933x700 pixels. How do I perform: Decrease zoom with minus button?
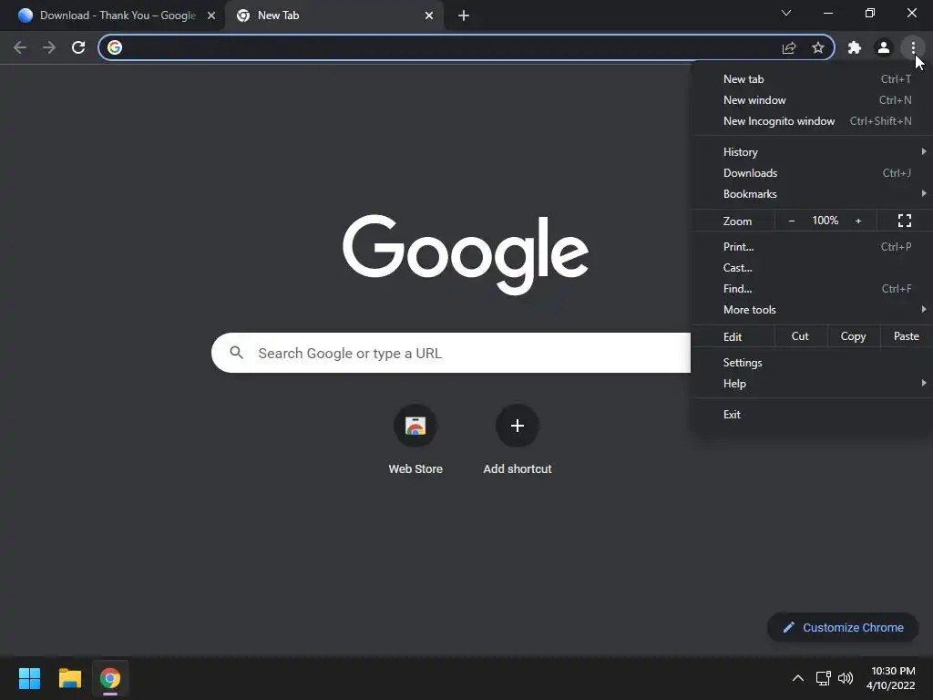(x=792, y=221)
